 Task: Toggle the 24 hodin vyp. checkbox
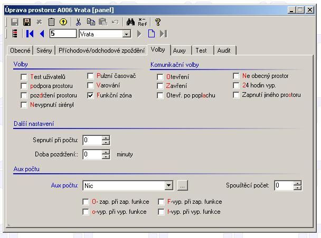point(236,85)
